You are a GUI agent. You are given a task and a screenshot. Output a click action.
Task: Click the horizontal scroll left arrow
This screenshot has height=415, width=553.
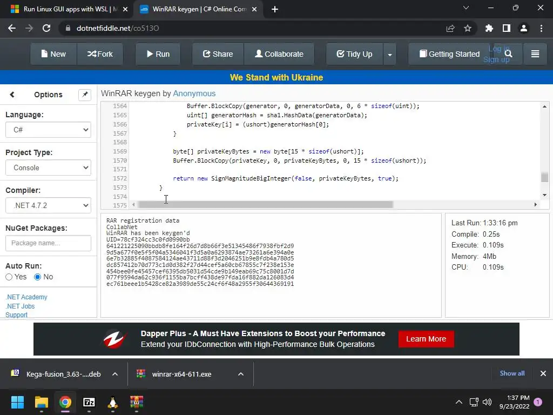click(x=133, y=205)
